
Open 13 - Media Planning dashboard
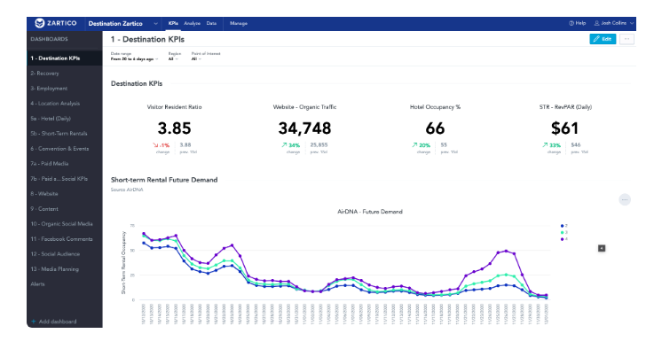coord(65,269)
